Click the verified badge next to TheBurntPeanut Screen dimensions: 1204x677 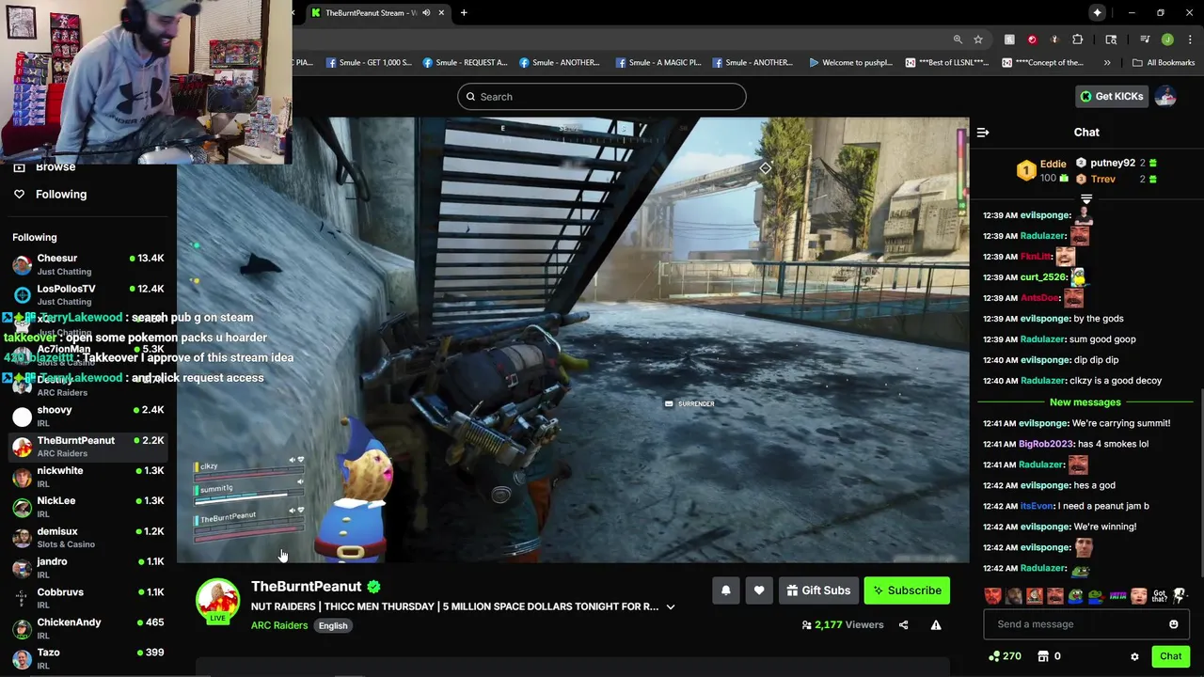[373, 587]
